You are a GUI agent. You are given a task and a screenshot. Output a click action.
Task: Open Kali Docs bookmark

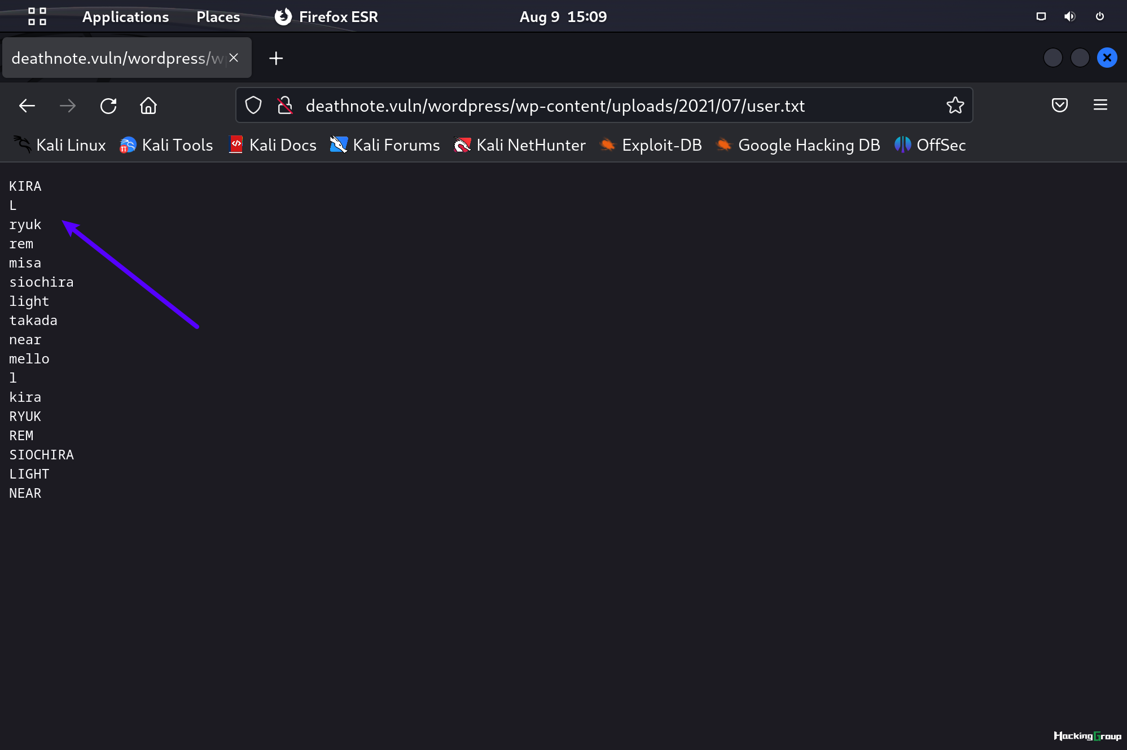(273, 145)
